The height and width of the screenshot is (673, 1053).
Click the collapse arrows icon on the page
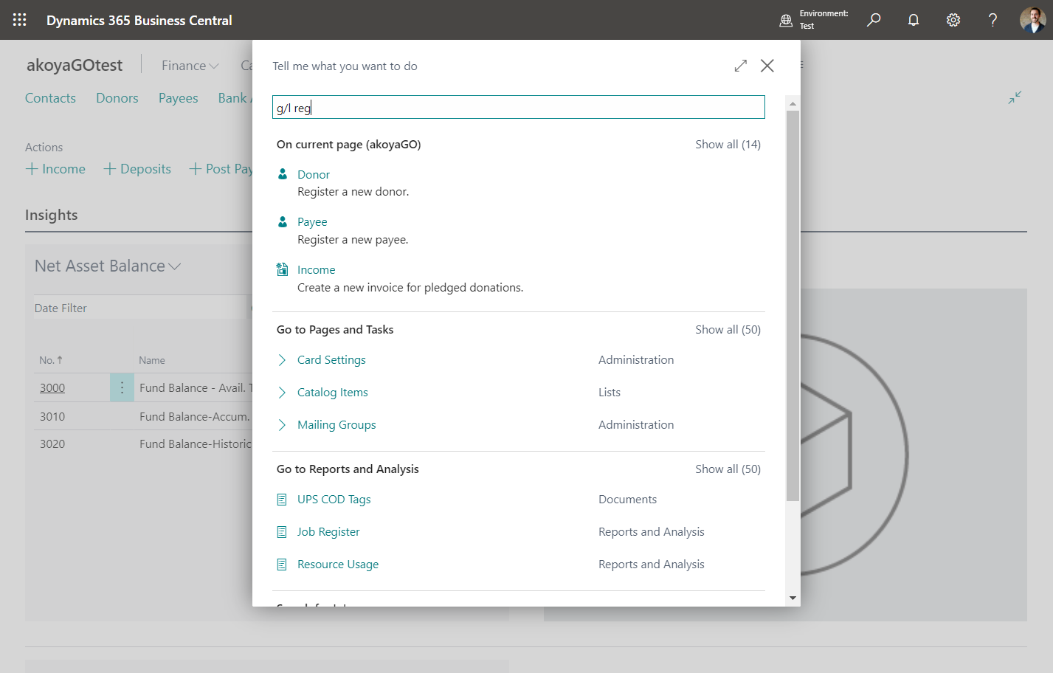1015,97
